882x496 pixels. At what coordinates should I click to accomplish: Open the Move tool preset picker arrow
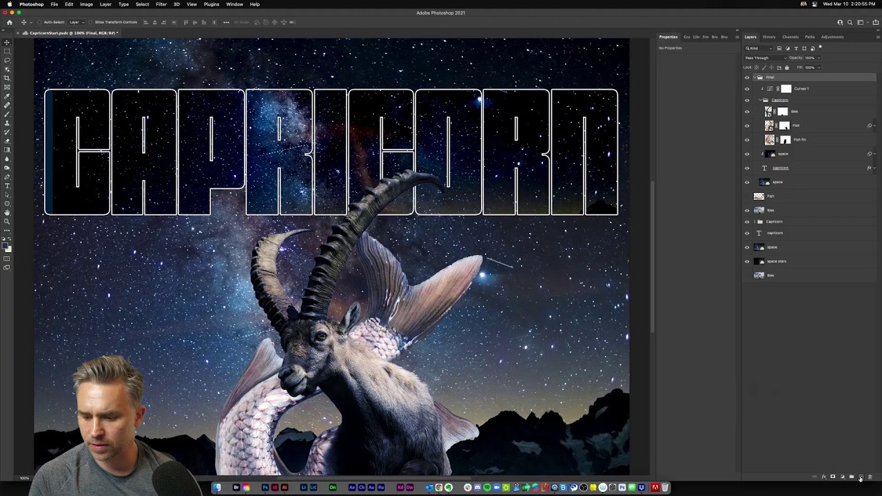point(31,22)
